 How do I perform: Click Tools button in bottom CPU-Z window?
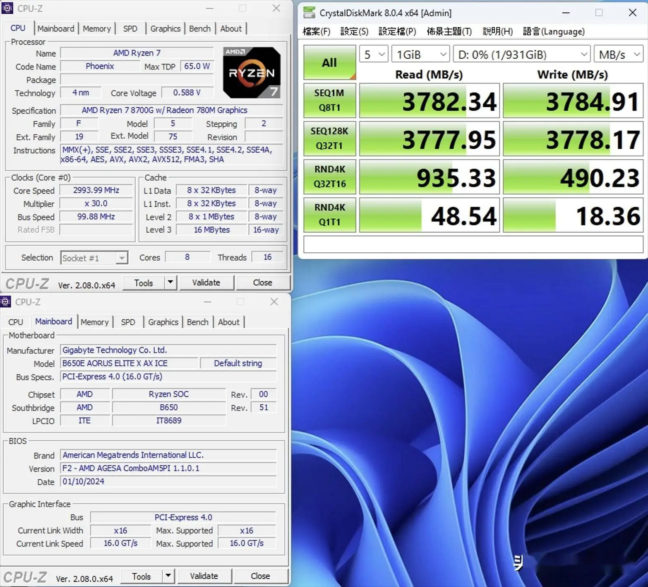(x=142, y=576)
